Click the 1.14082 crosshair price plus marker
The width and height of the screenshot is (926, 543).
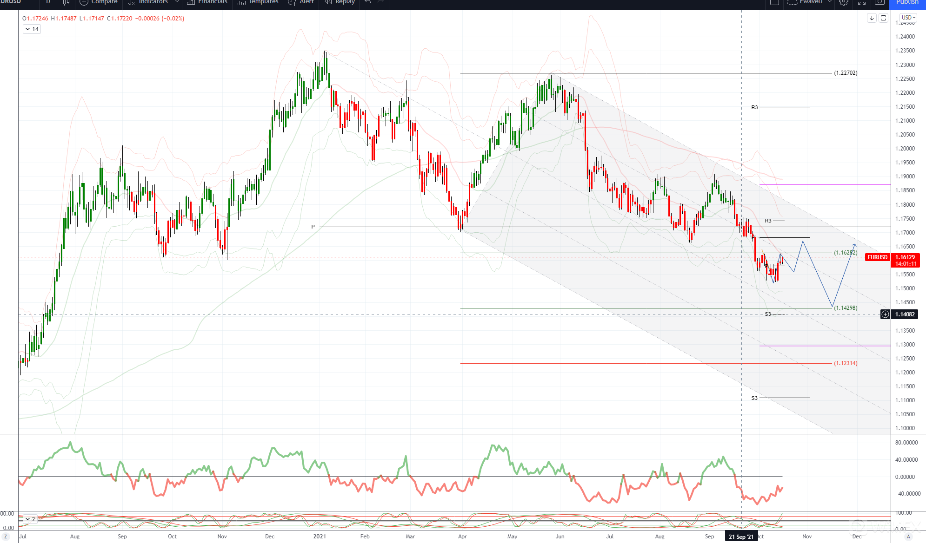(x=885, y=314)
